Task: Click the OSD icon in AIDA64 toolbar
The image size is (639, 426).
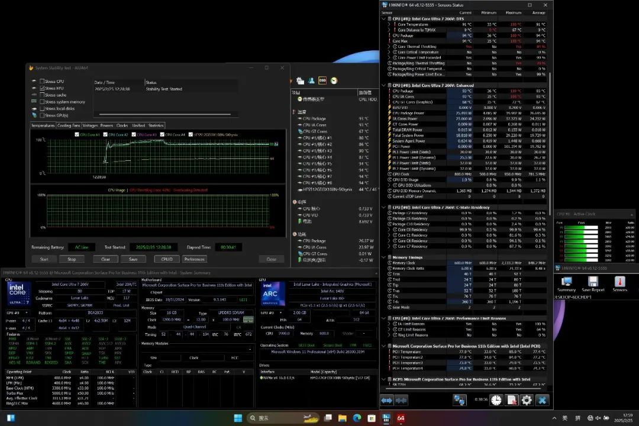Action: click(x=322, y=80)
